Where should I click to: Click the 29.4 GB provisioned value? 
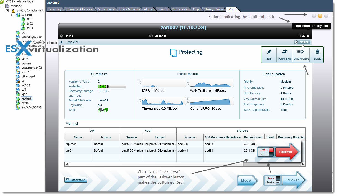pyautogui.click(x=250, y=151)
